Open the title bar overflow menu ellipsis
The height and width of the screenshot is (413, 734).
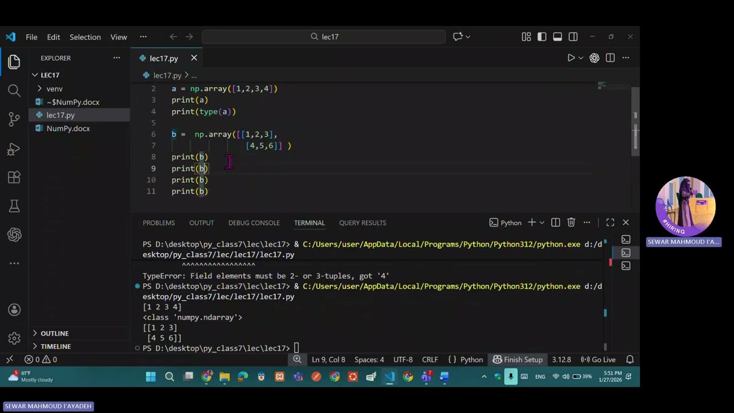coord(143,37)
